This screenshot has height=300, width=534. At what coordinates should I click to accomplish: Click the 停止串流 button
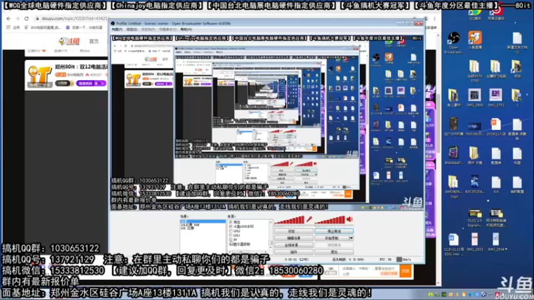334,231
